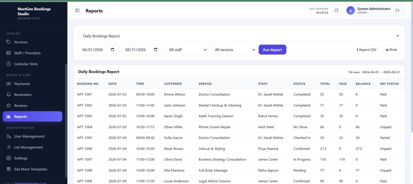
Task: Click the page vertical scrollbar
Action: 412,67
